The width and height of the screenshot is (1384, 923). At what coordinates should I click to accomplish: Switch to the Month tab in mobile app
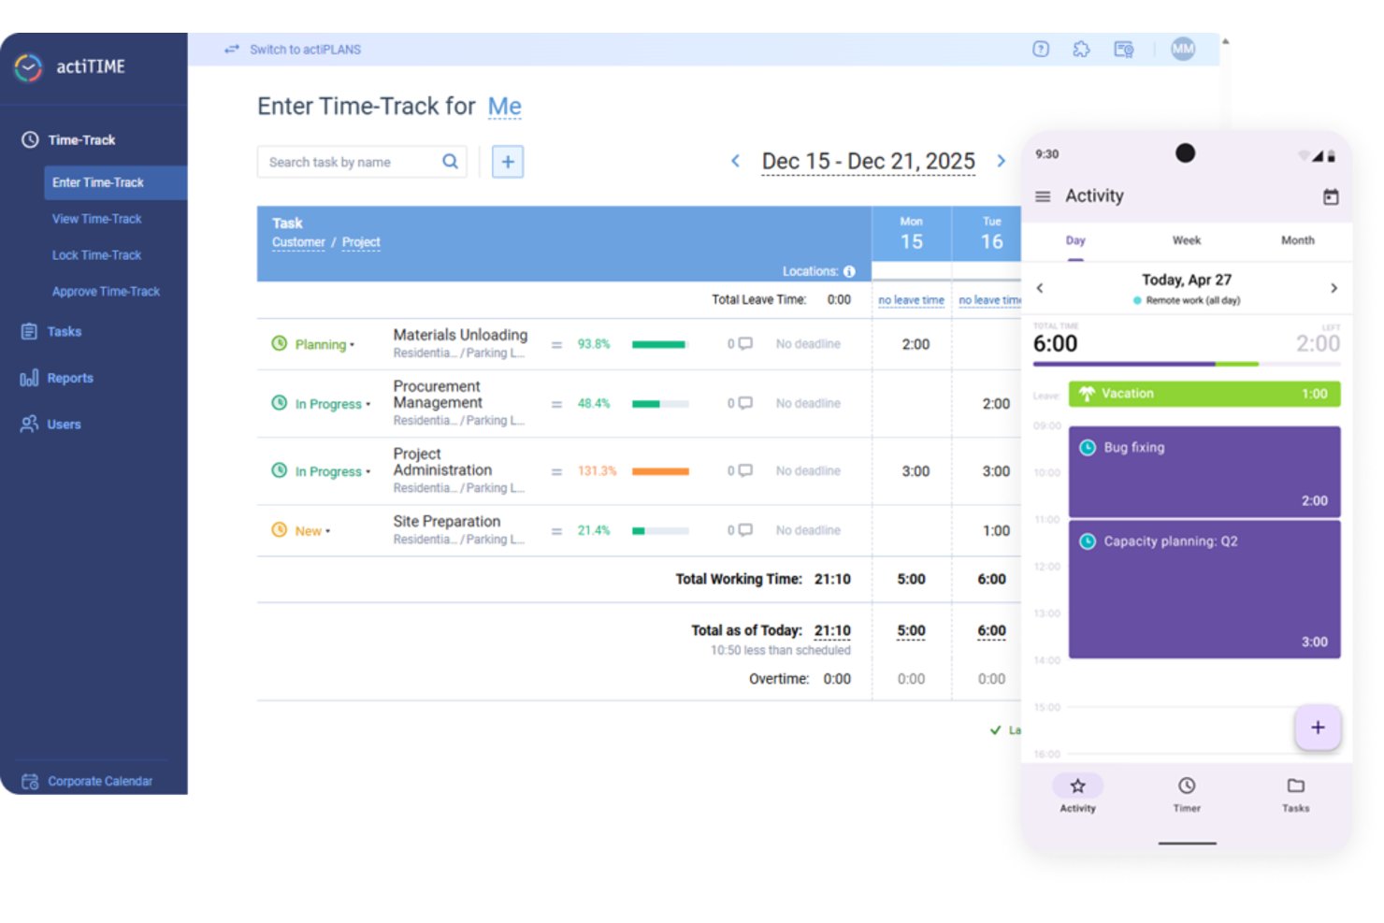click(1297, 241)
